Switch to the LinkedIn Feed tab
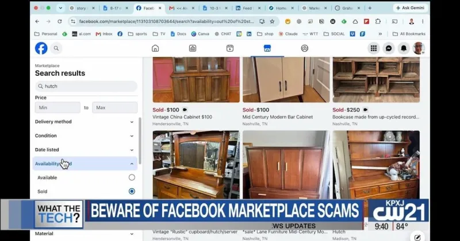This screenshot has width=460, height=241. point(248,8)
